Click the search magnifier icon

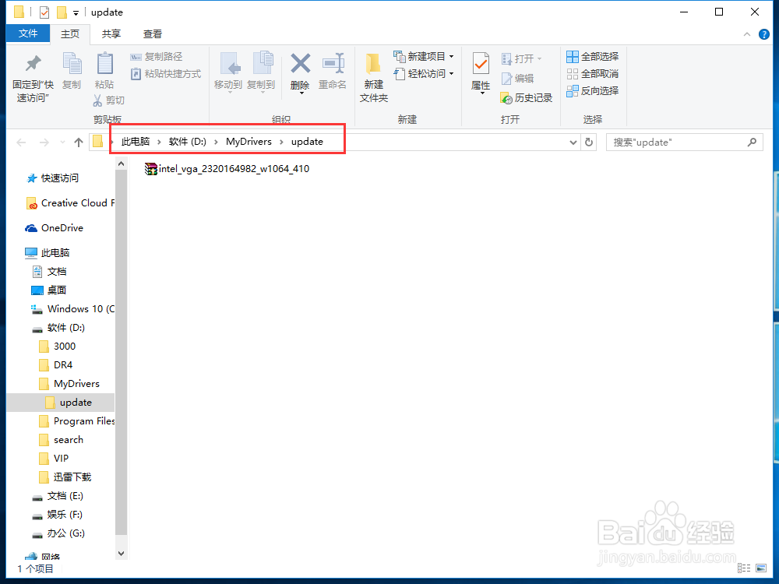[752, 142]
